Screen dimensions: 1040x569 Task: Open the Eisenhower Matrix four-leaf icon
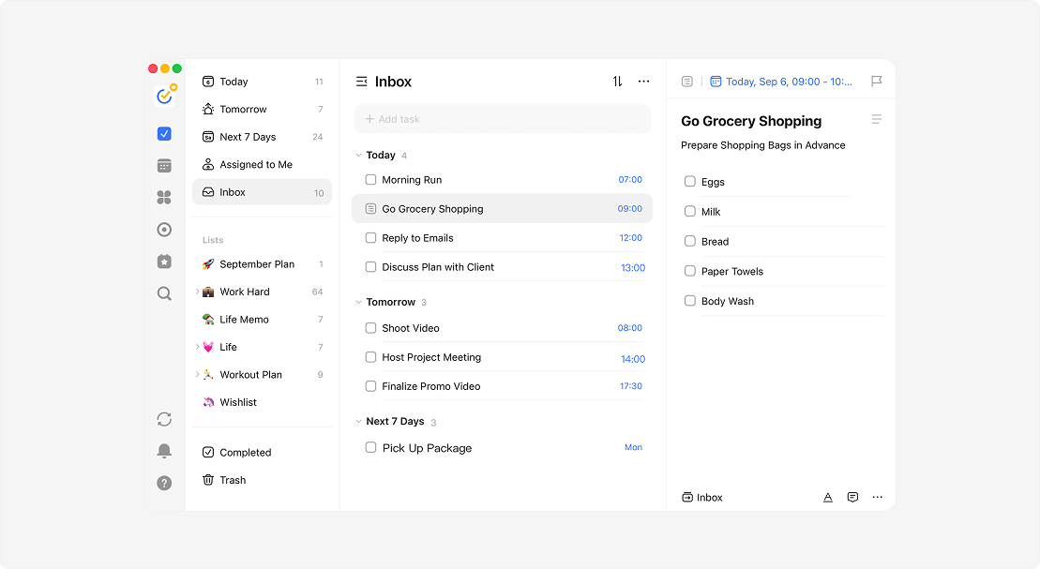164,198
